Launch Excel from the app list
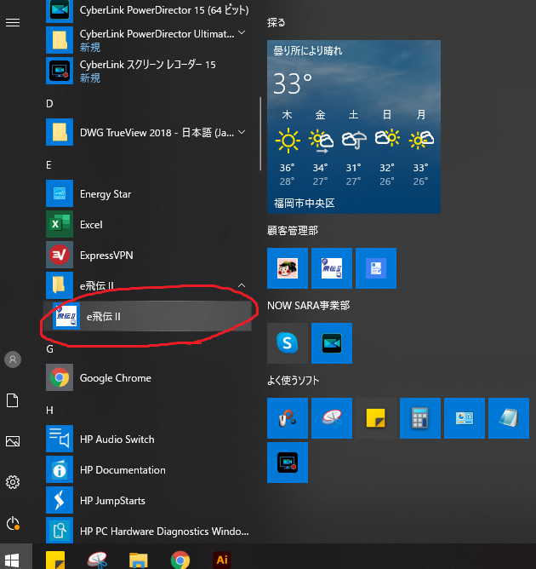 tap(91, 225)
